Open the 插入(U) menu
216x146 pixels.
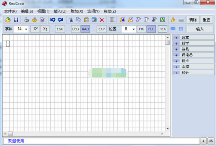coord(60,11)
